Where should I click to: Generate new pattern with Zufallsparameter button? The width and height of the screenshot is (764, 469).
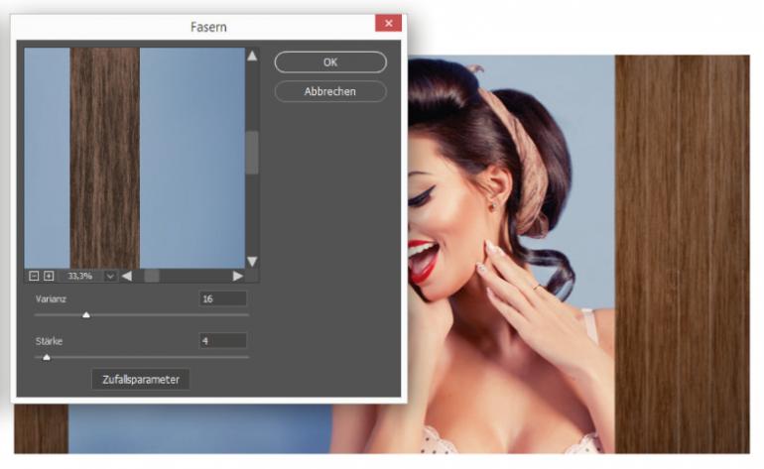tap(141, 380)
